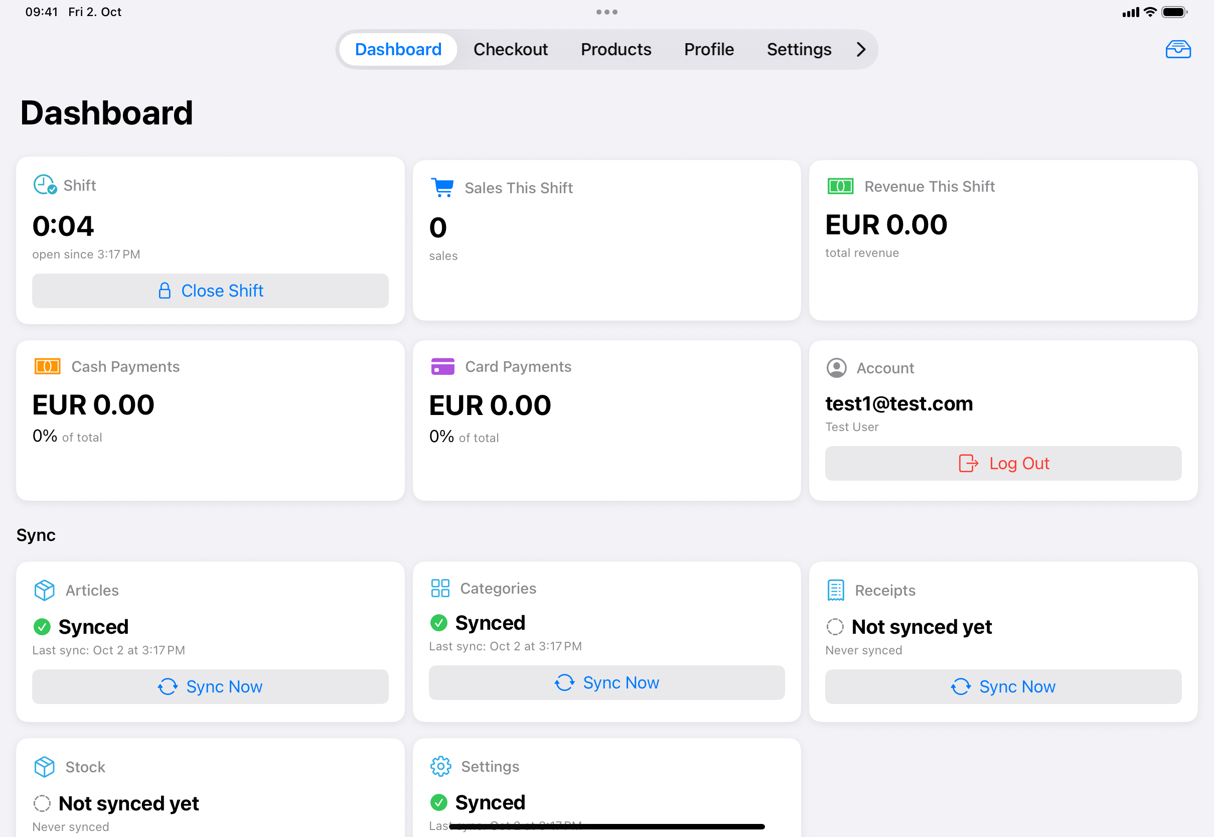Click the dashed circle status under Receipts
1214x837 pixels.
pyautogui.click(x=835, y=627)
